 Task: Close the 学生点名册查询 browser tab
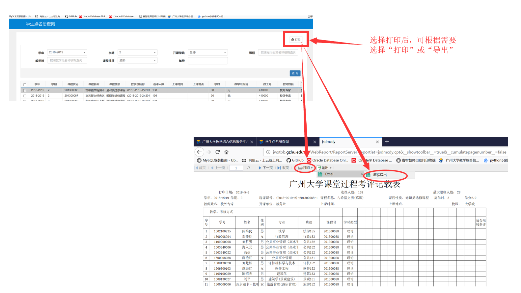(x=314, y=142)
